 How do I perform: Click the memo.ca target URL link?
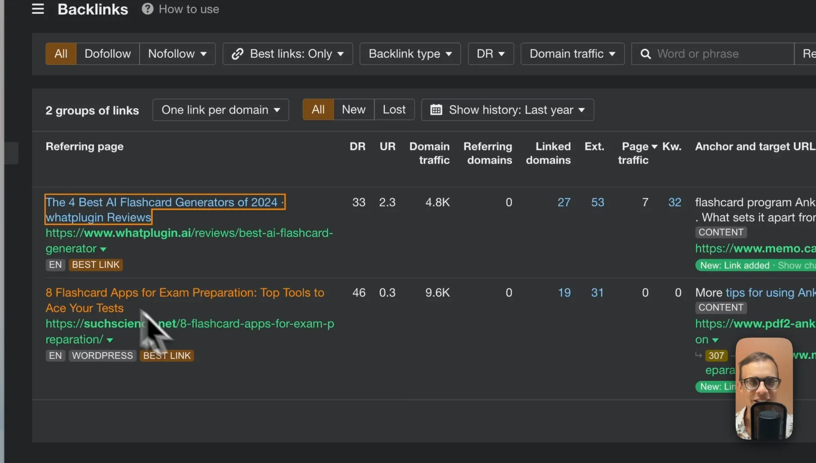755,248
